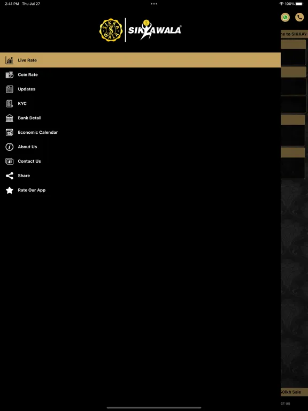The image size is (308, 411).
Task: Open About Us menu item
Action: pos(141,147)
